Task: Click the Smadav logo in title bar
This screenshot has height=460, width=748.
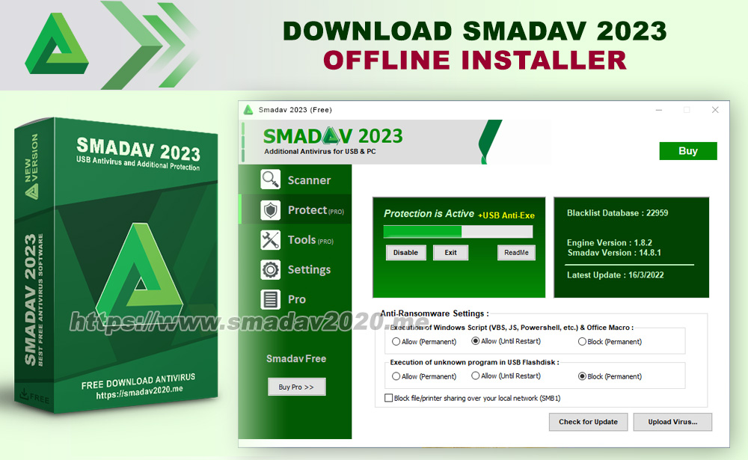Action: [248, 110]
